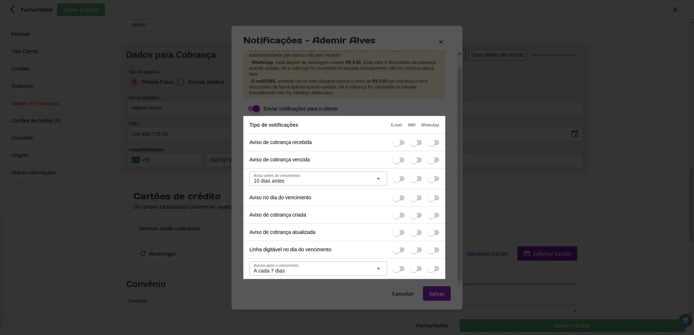The width and height of the screenshot is (694, 335).
Task: Click the back arrow icon beside Fechar/Voltar
Action: point(12,10)
